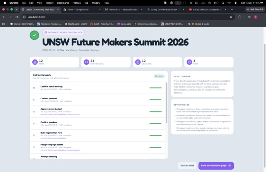The height and width of the screenshot is (172, 266).
Task: Open the Wi-Fi menu bar icon
Action: click(x=229, y=3)
